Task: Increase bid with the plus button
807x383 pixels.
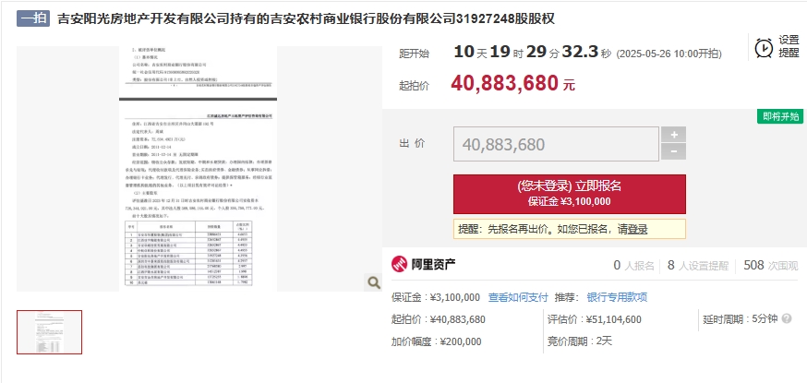Action: point(674,135)
